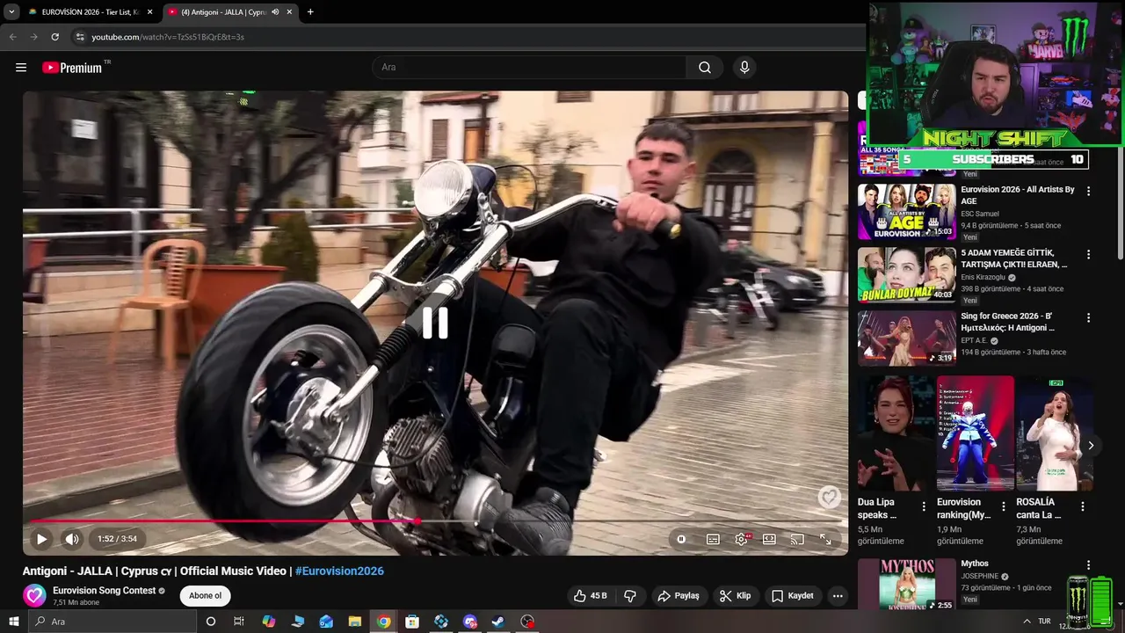Select the Antigoni - JALLA tab

point(230,12)
